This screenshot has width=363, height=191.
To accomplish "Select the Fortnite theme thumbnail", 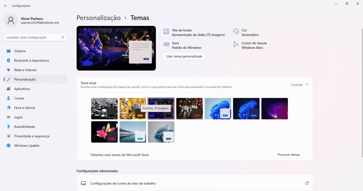I will (x=161, y=108).
